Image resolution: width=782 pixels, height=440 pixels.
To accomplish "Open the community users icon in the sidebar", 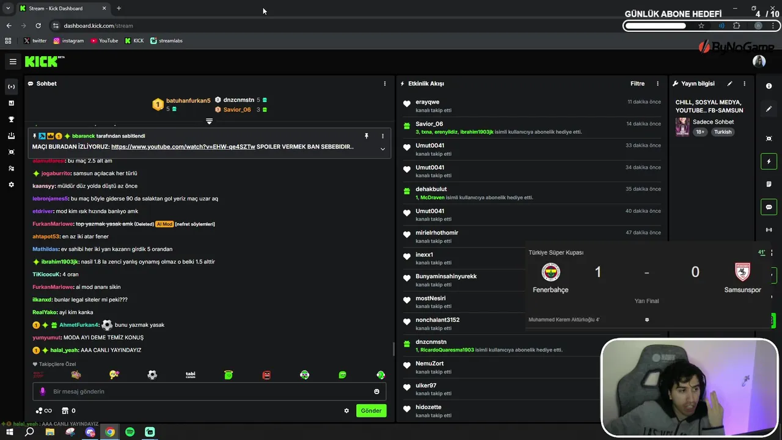I will tap(11, 168).
